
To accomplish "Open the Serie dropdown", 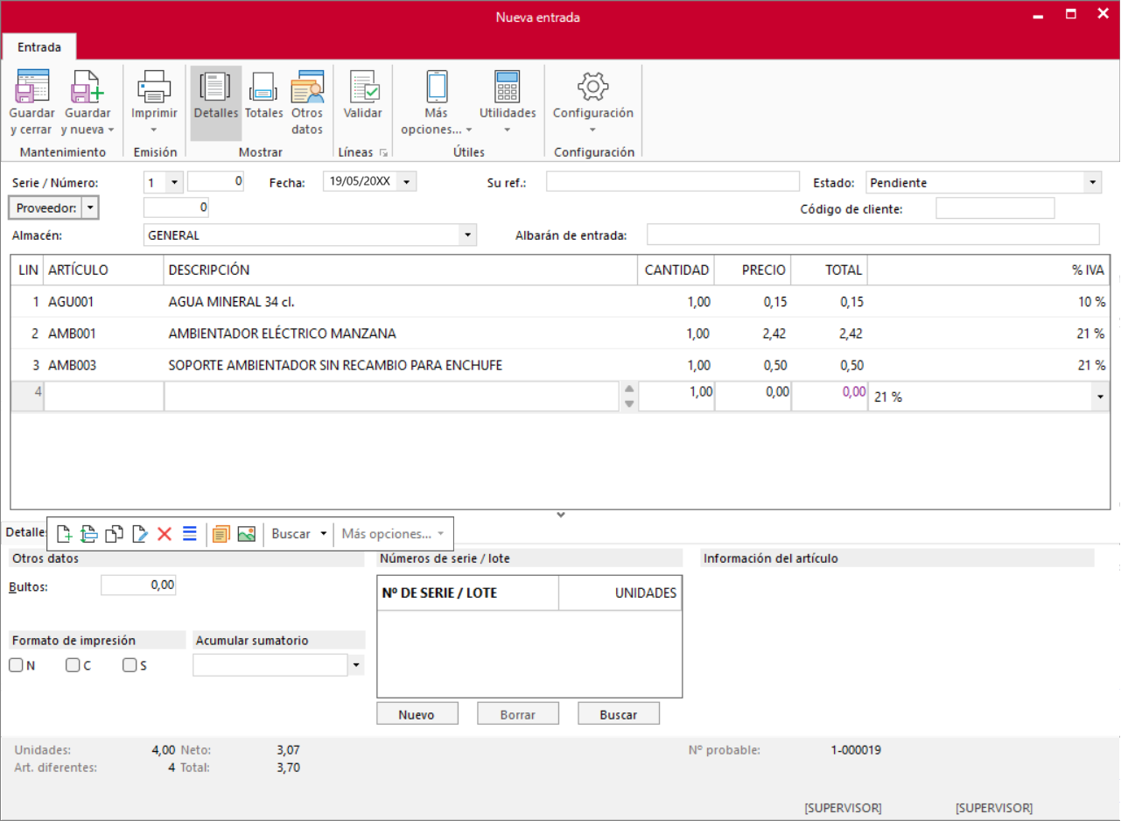I will click(173, 183).
